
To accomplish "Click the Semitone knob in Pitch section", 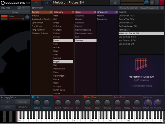I will point(47,103).
